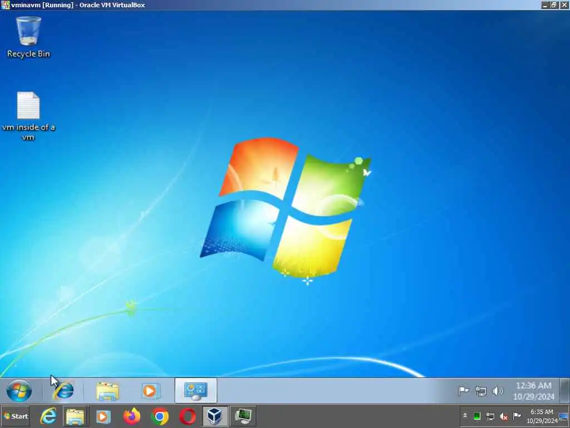Launch Opera from outer taskbar
This screenshot has width=570, height=428.
(x=187, y=417)
